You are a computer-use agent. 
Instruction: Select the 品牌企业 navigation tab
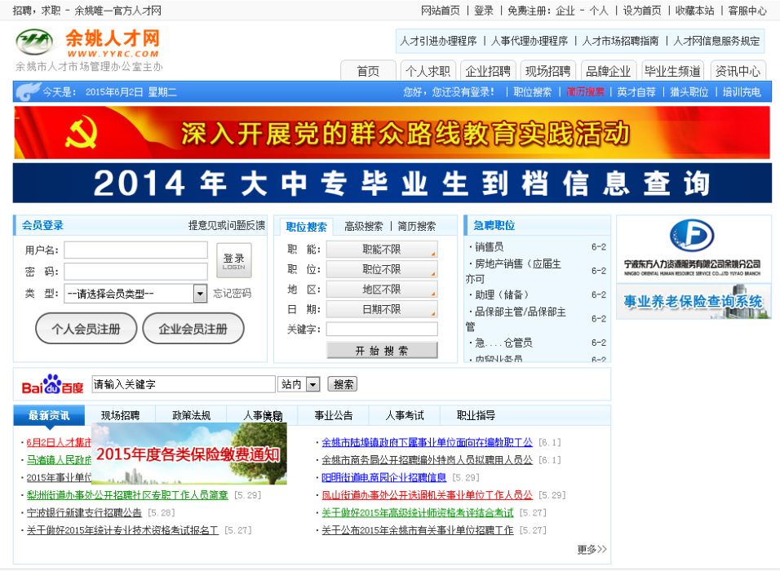pyautogui.click(x=609, y=71)
